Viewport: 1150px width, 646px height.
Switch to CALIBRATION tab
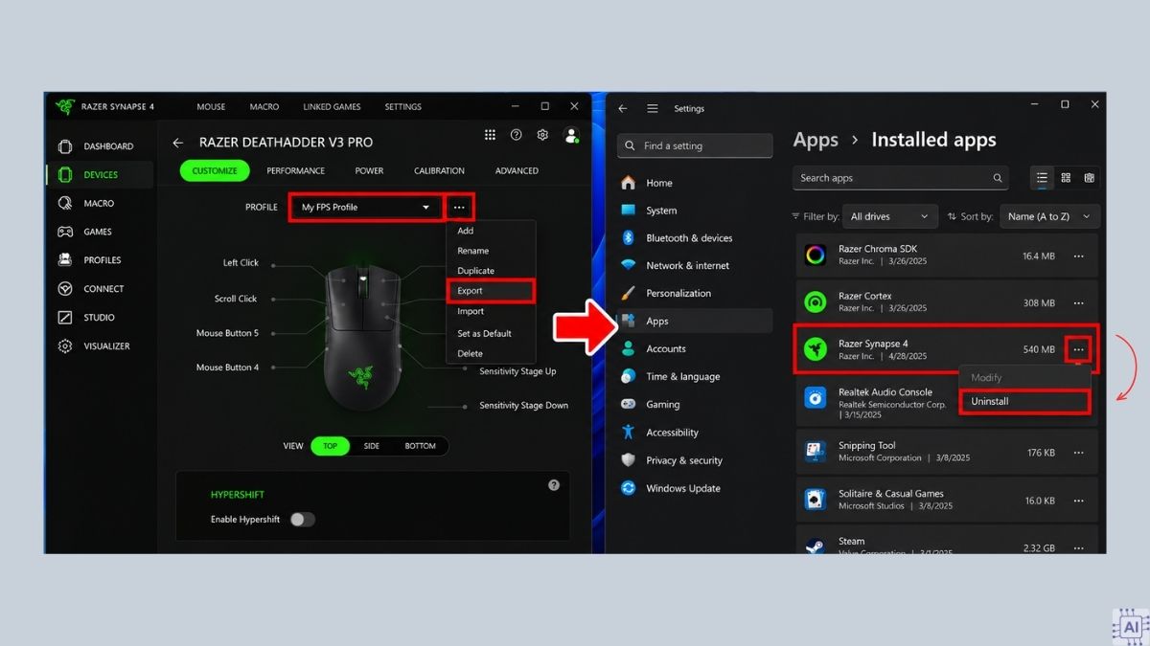[x=439, y=171]
